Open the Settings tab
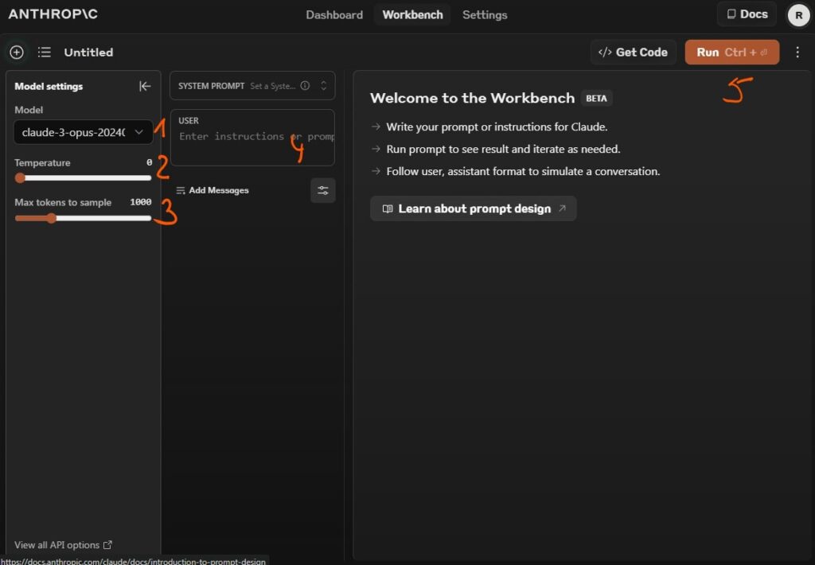The height and width of the screenshot is (565, 815). (x=484, y=15)
